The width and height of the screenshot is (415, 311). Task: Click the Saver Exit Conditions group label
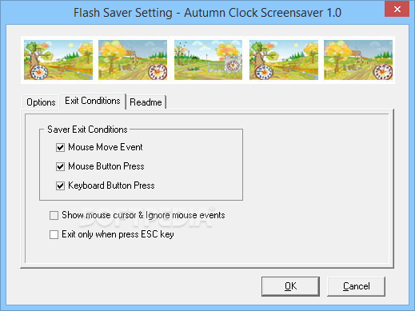87,130
